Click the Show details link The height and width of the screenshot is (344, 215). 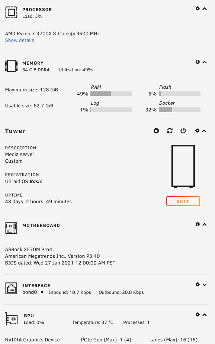20,40
